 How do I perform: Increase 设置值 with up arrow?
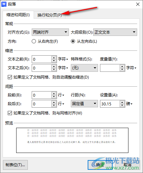[122, 103]
